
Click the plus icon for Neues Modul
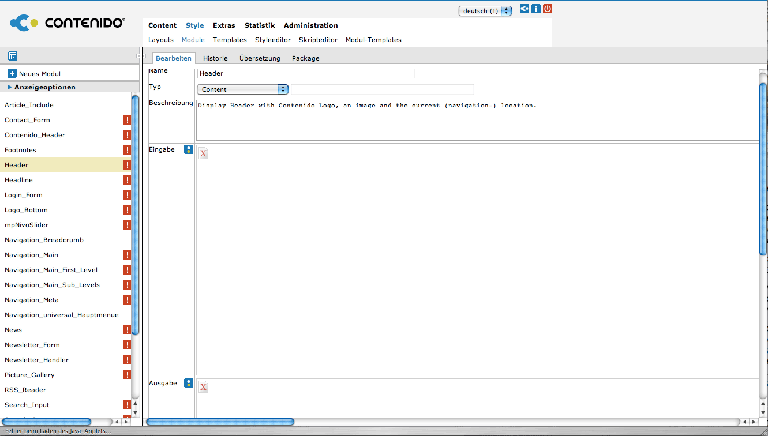click(x=12, y=73)
